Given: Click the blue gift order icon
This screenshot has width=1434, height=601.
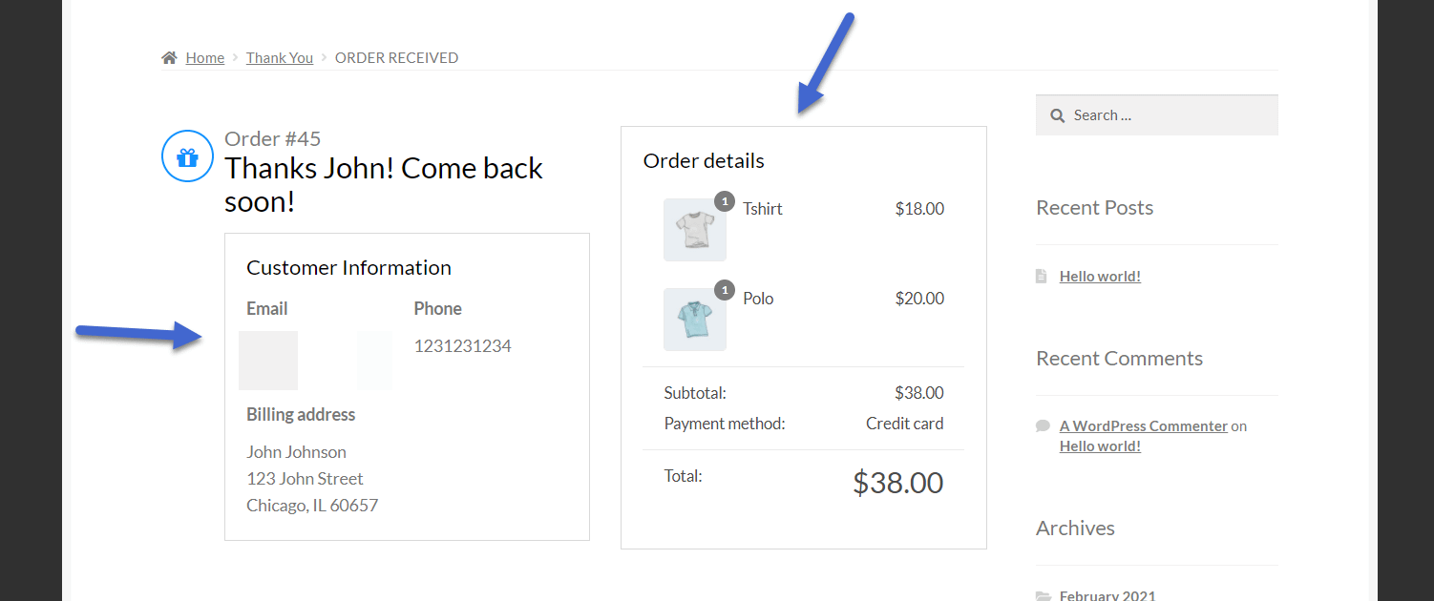Looking at the screenshot, I should point(187,156).
